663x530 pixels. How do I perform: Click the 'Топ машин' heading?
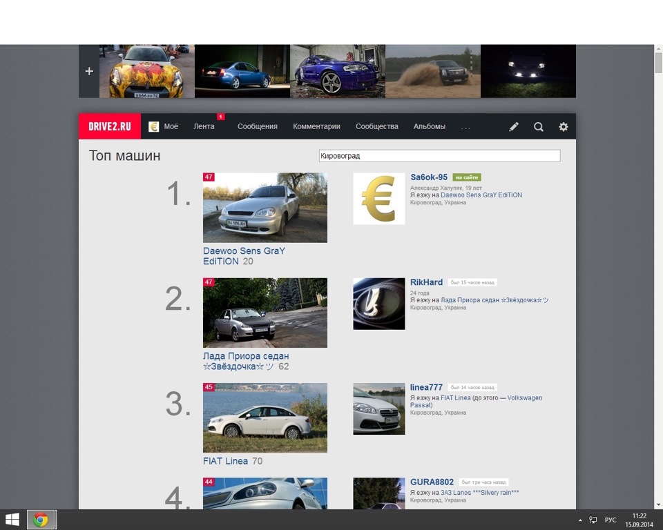124,155
